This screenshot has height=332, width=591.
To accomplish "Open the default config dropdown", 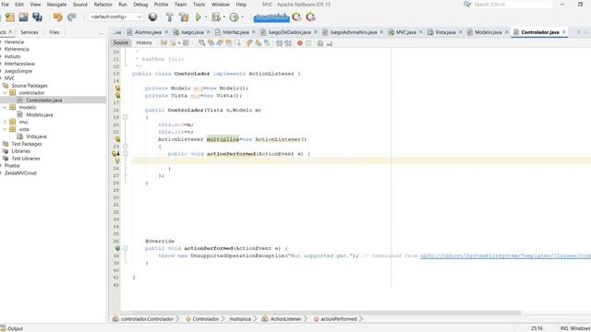I will 115,17.
